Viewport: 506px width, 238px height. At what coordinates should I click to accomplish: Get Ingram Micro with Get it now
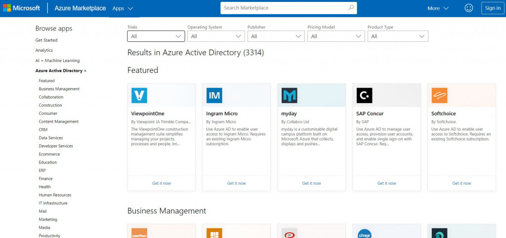tap(237, 183)
